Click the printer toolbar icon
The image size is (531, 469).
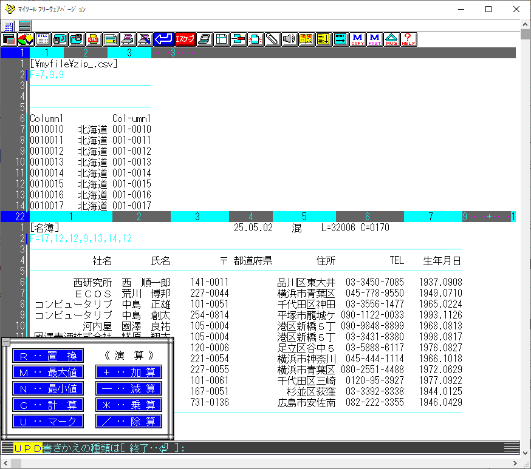128,39
